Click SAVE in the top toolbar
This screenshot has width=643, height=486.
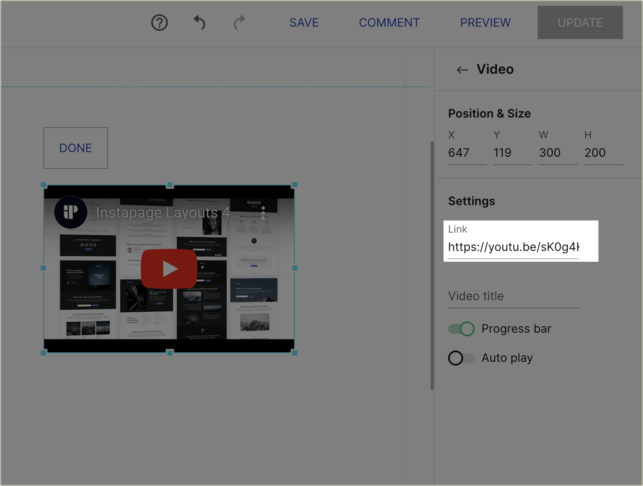[304, 23]
